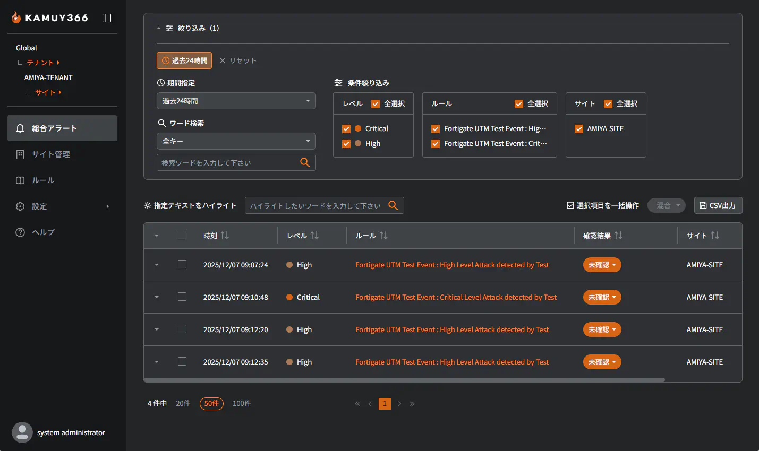Click the highlight search magnifier icon
759x451 pixels.
pyautogui.click(x=393, y=205)
